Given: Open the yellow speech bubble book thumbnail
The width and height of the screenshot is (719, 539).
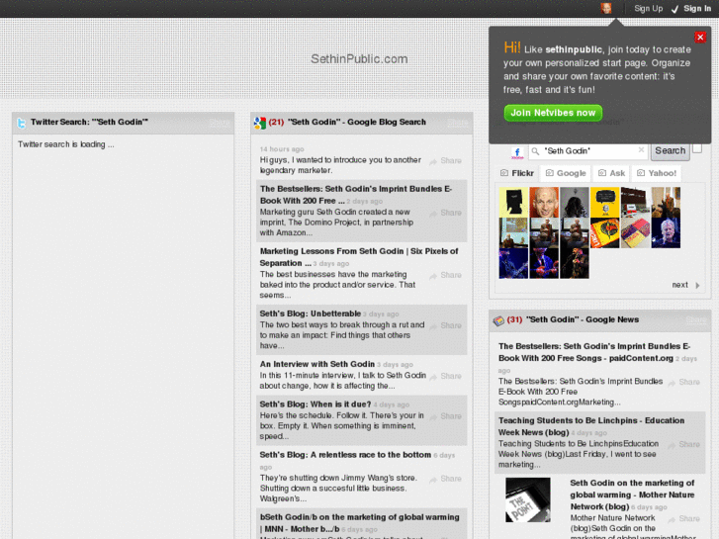Looking at the screenshot, I should (605, 203).
